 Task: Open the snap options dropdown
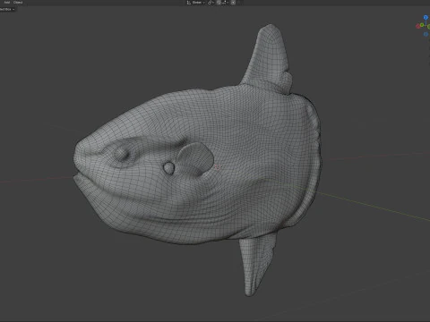[226, 3]
